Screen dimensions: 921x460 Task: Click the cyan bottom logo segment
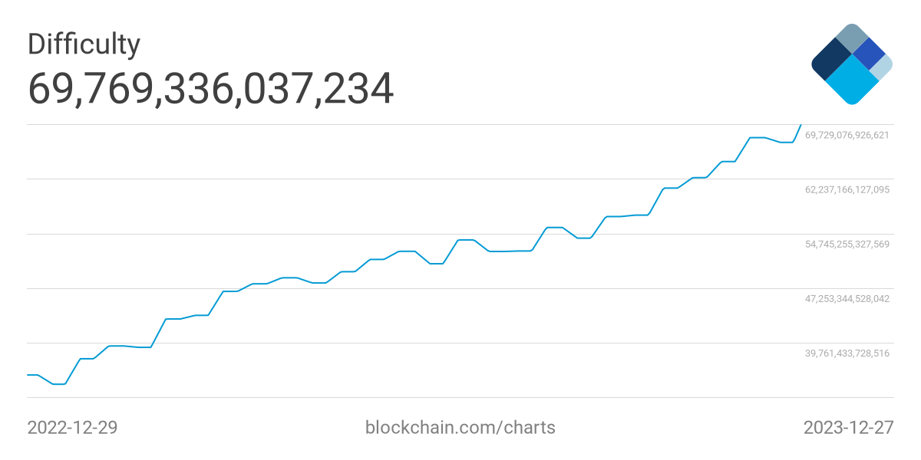pos(852,82)
